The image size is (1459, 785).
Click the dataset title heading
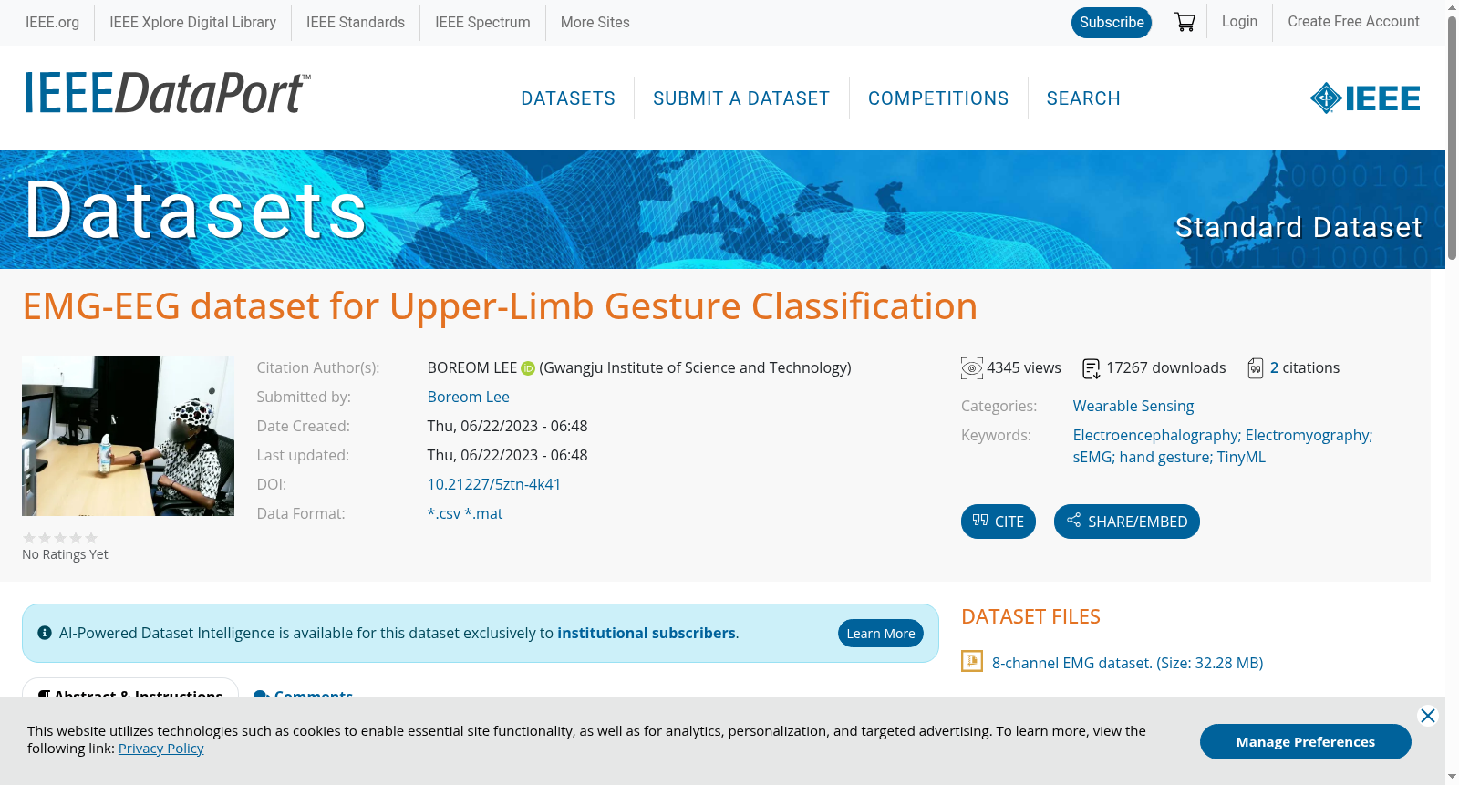500,306
